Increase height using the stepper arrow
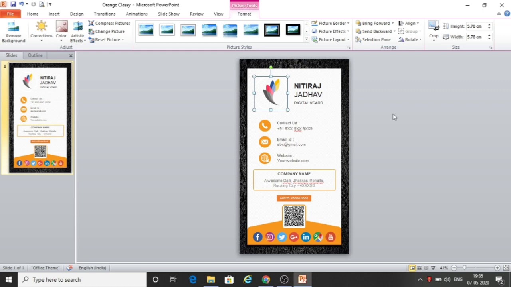This screenshot has width=511, height=287. [x=489, y=25]
